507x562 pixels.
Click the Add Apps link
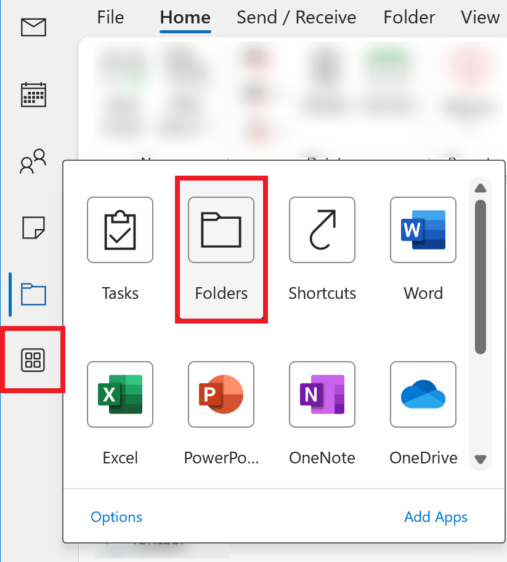pyautogui.click(x=436, y=517)
